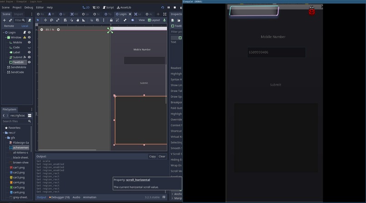The height and width of the screenshot is (203, 366).
Task: Activate the Move Mode tool
Action: pos(45,20)
